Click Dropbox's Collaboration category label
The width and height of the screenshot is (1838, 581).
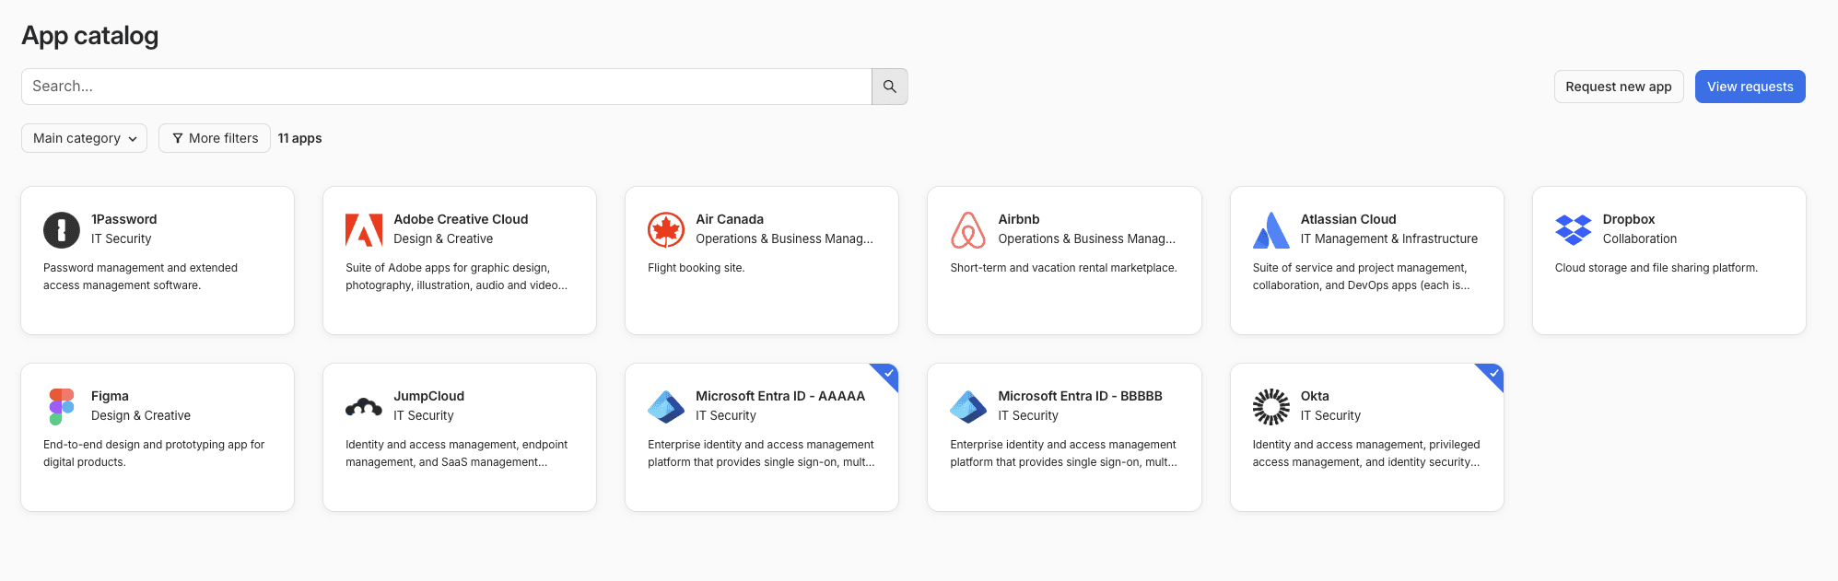pyautogui.click(x=1640, y=238)
